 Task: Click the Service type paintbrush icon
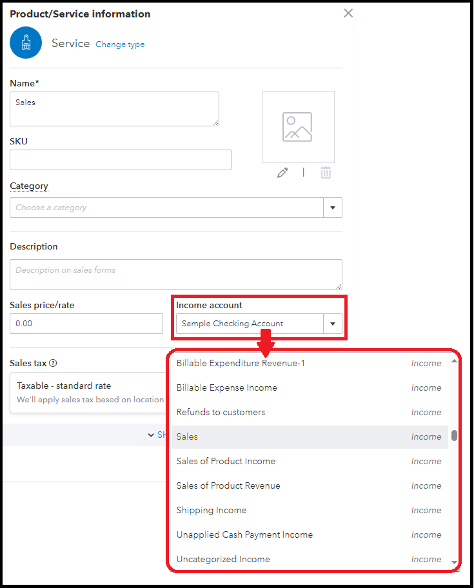pos(26,43)
